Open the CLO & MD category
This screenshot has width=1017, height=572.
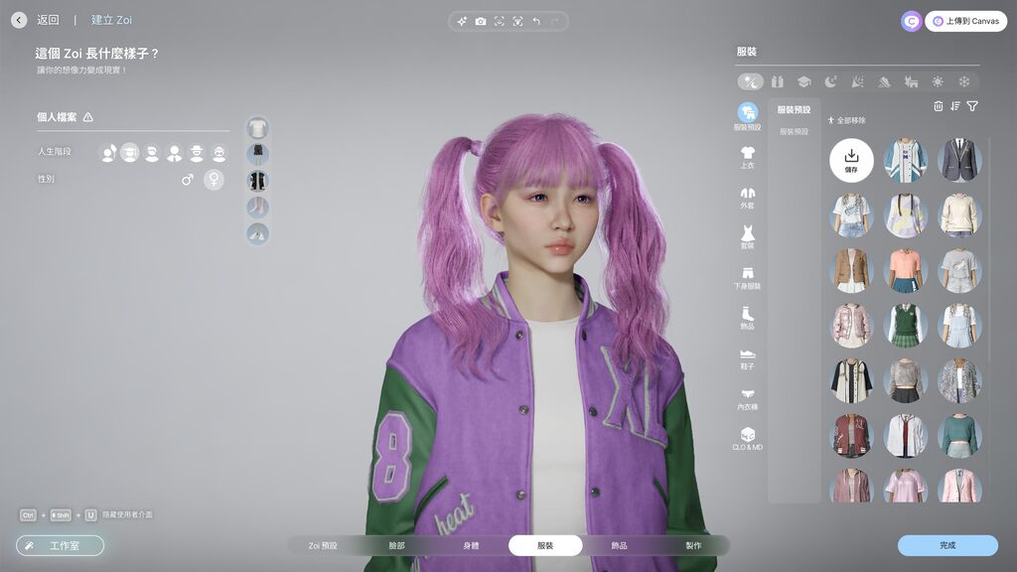[747, 439]
